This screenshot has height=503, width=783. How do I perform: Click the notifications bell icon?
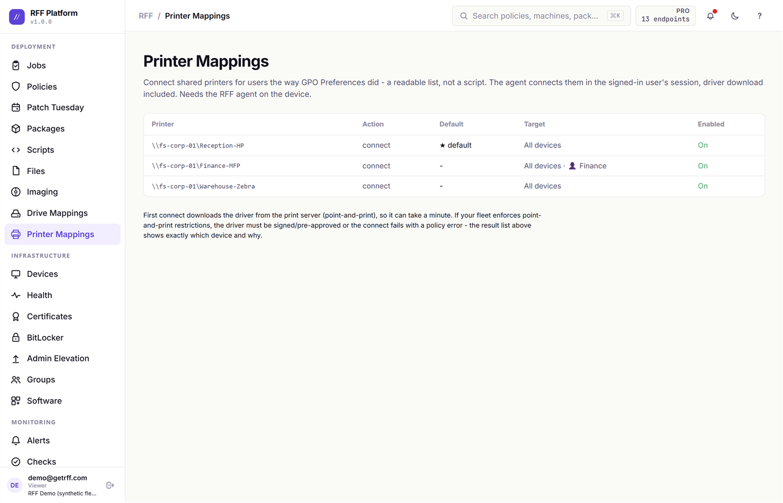(710, 16)
